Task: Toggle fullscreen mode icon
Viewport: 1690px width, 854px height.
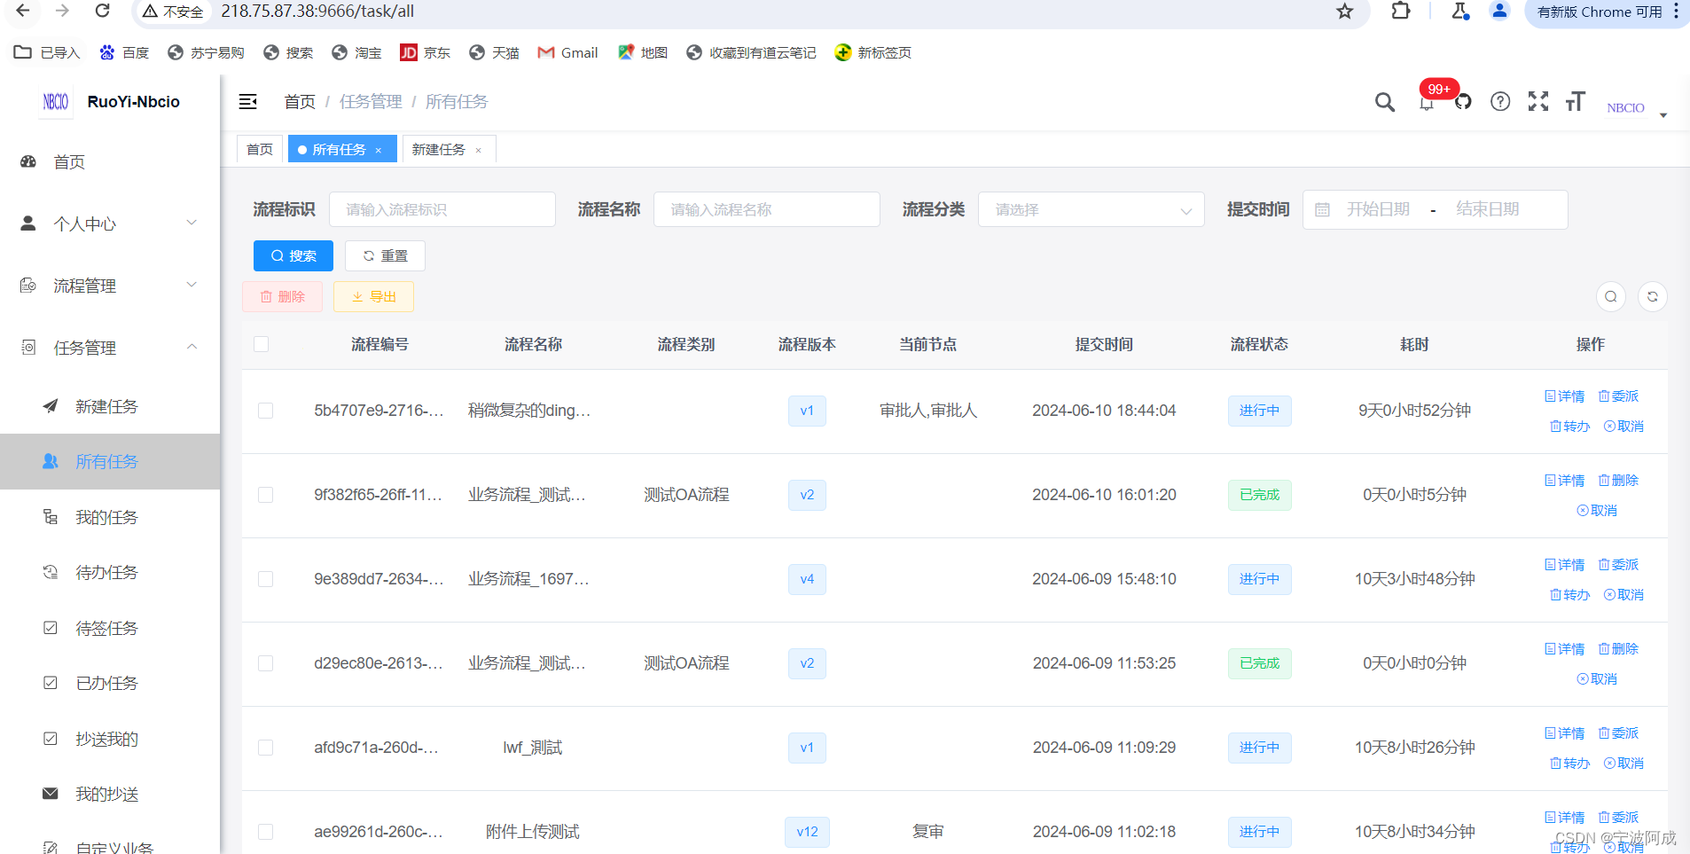Action: [x=1538, y=102]
